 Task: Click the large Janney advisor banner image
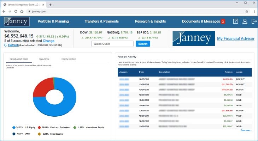click(x=194, y=38)
